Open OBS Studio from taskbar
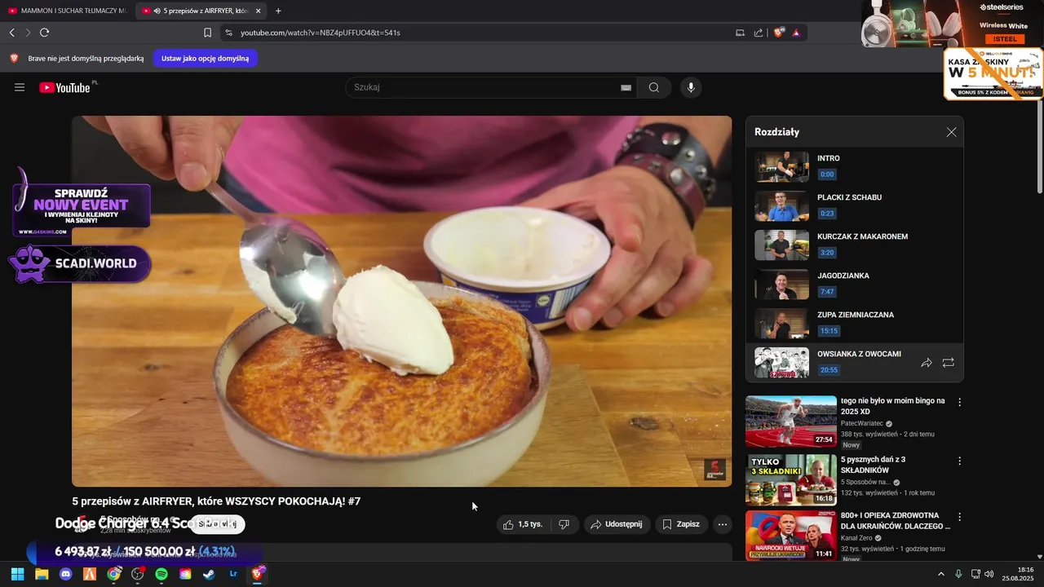The image size is (1044, 587). (x=138, y=574)
